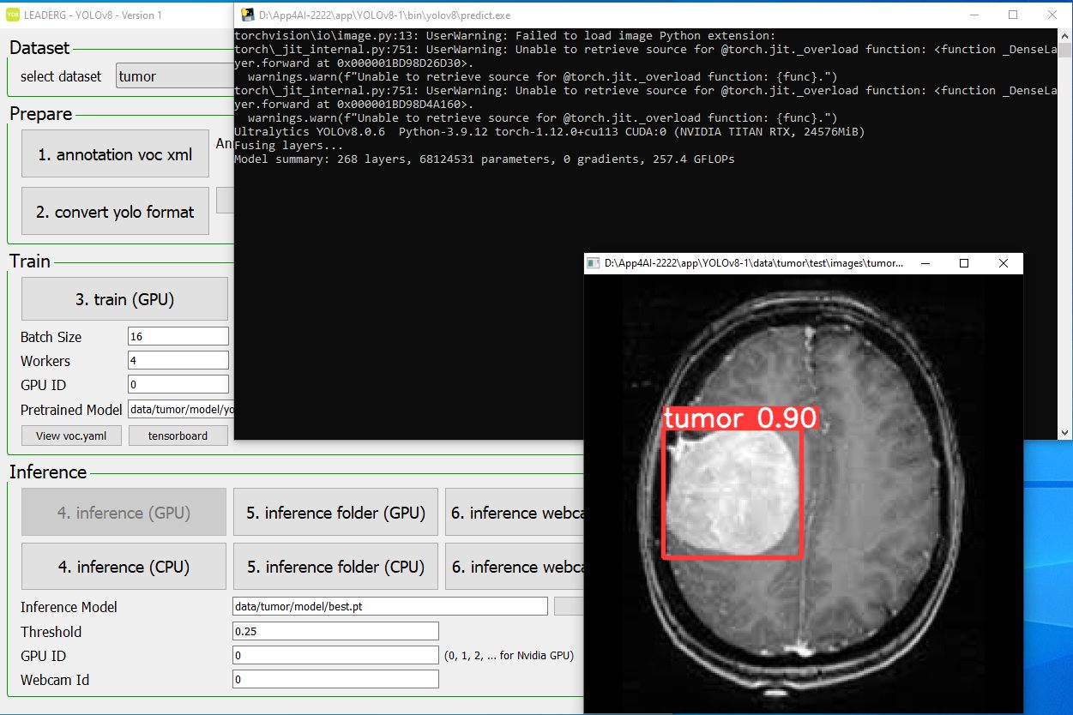
Task: Close the predict.exe console window
Action: [1052, 15]
